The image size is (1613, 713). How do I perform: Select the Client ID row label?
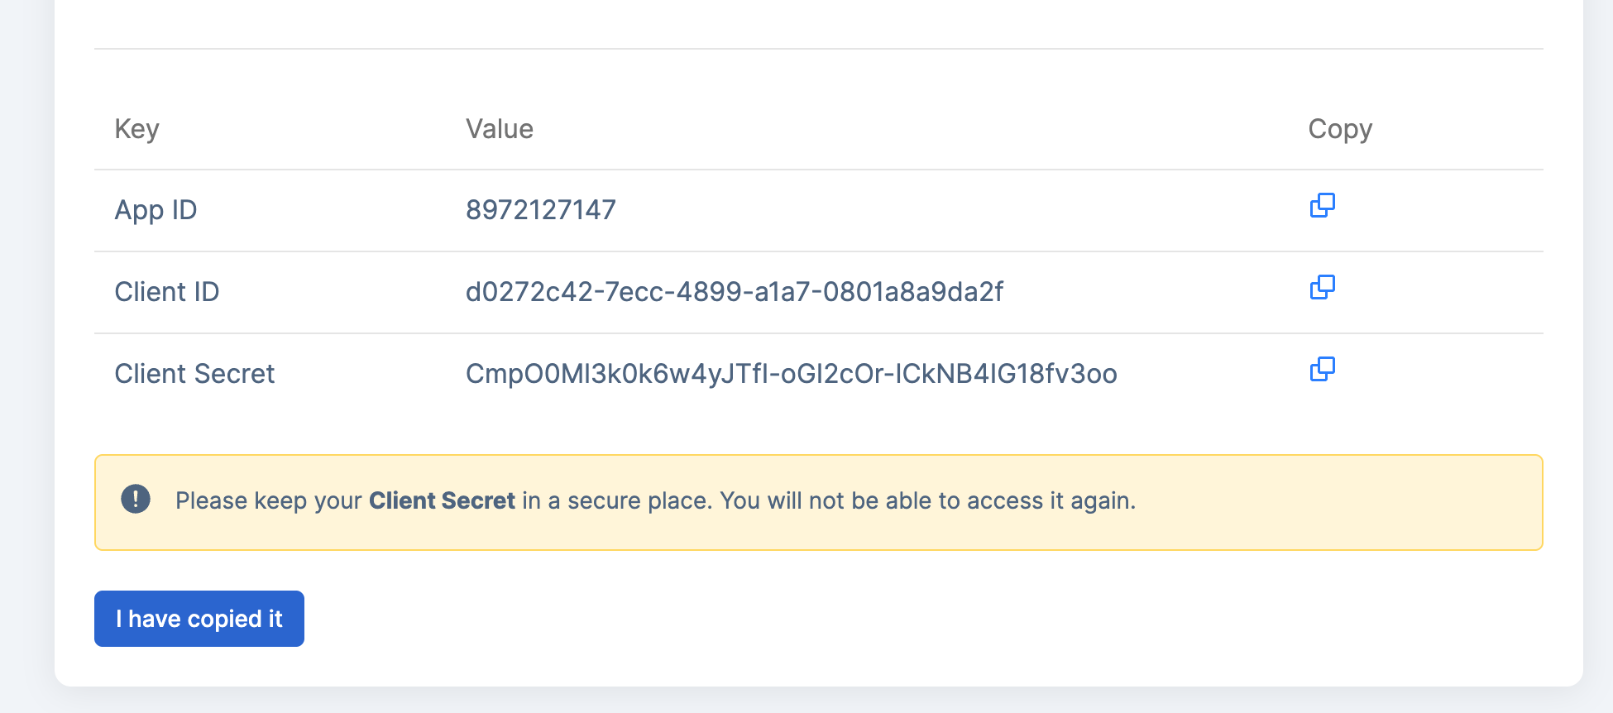point(166,292)
